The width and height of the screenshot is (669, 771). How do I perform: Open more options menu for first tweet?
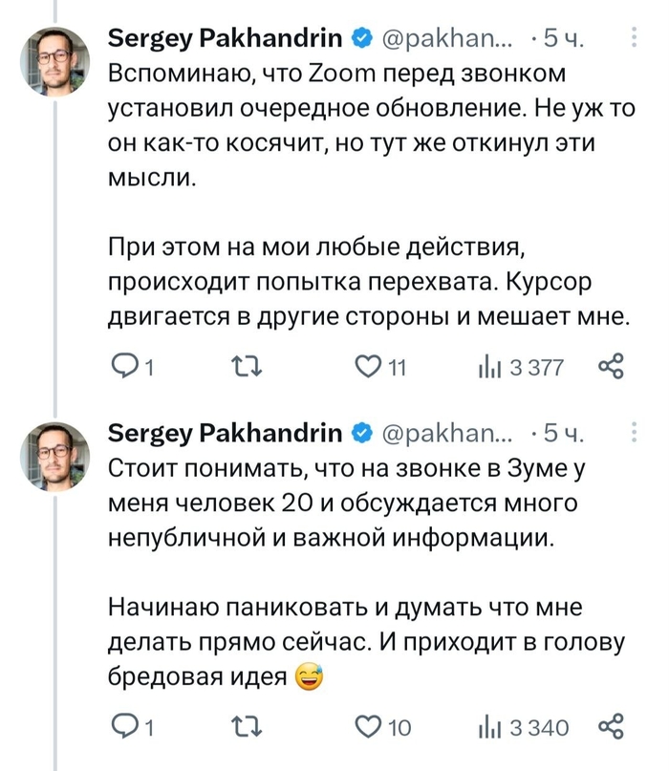click(637, 38)
